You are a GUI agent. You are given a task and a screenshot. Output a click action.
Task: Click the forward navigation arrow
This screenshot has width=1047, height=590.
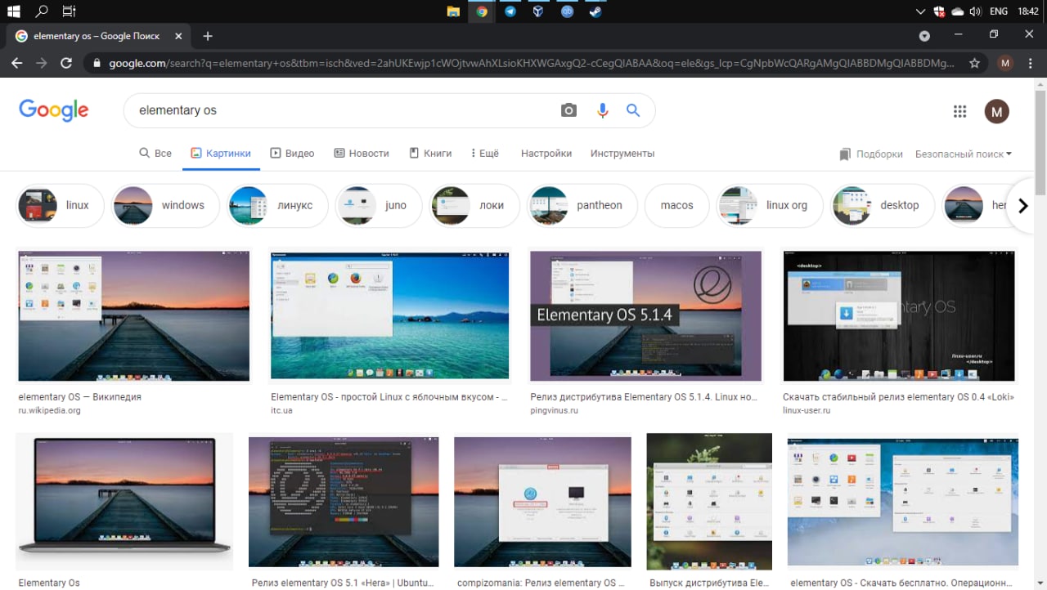42,63
